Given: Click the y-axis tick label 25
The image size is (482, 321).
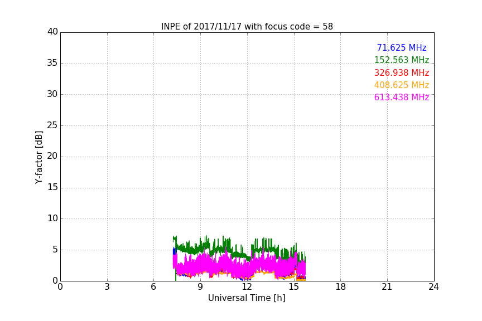Looking at the screenshot, I should click(52, 125).
